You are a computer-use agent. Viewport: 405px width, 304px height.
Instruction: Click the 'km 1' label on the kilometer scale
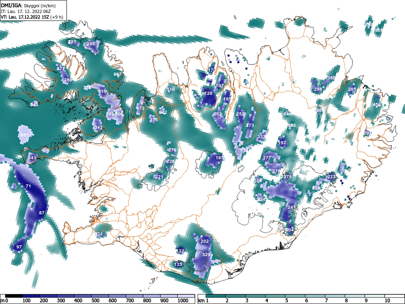click(203, 301)
